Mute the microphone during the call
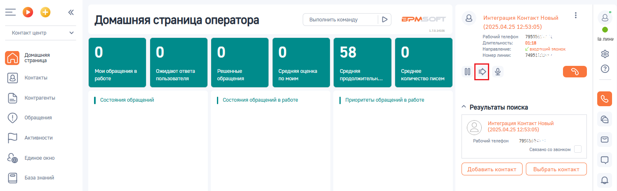This screenshot has height=191, width=617. (x=498, y=72)
